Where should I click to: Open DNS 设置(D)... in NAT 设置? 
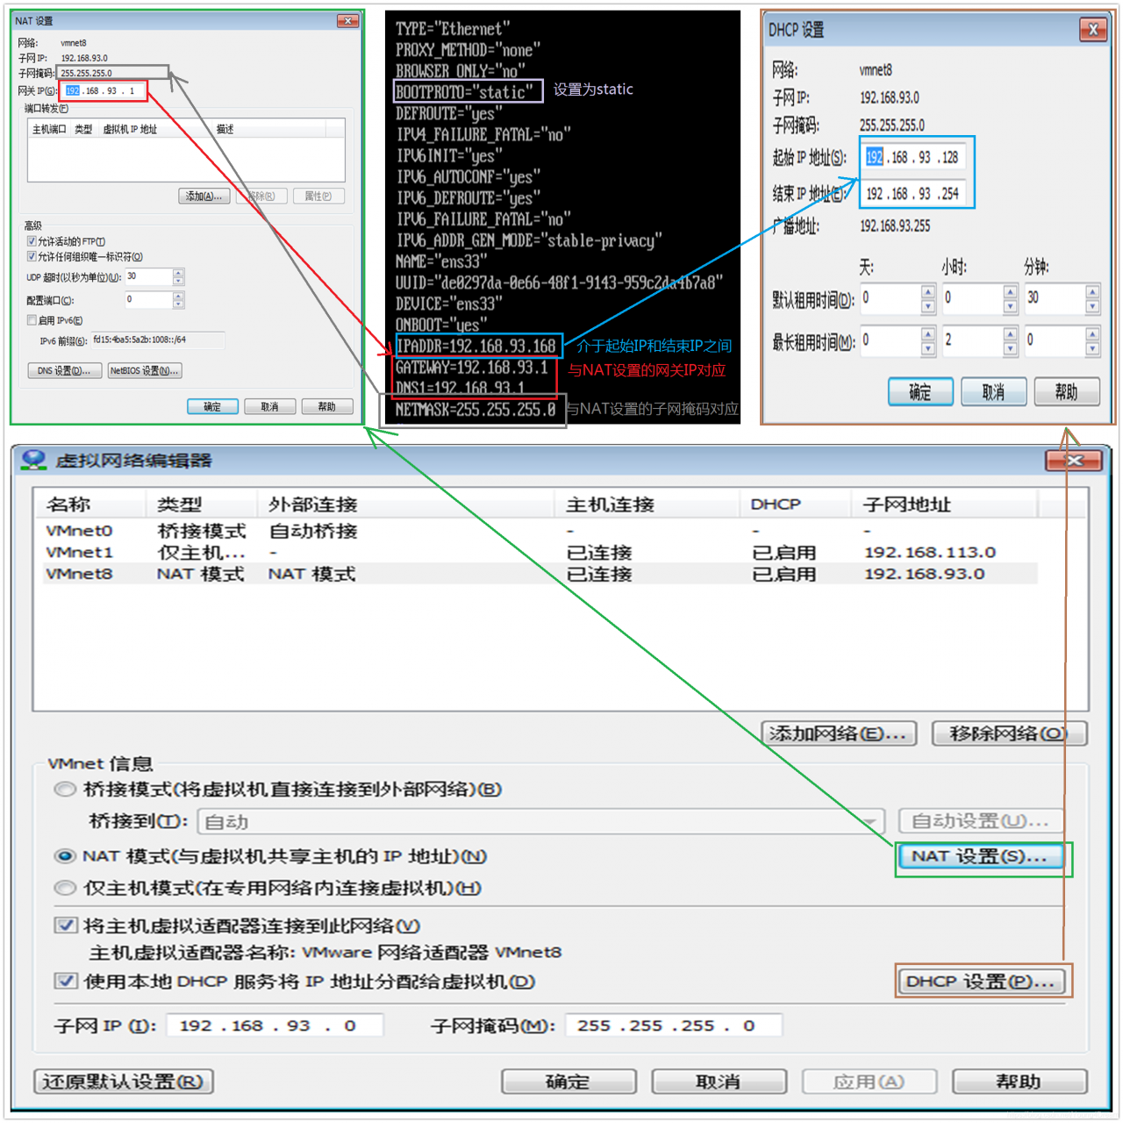coord(65,371)
